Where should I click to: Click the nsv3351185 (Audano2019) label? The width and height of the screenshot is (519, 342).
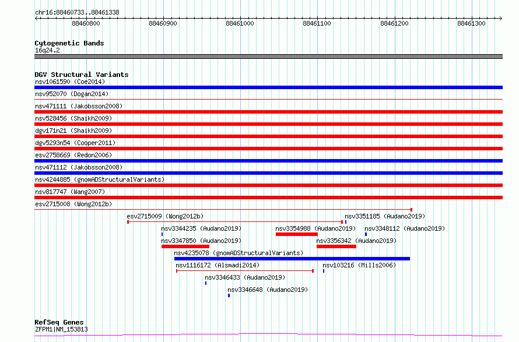point(385,216)
